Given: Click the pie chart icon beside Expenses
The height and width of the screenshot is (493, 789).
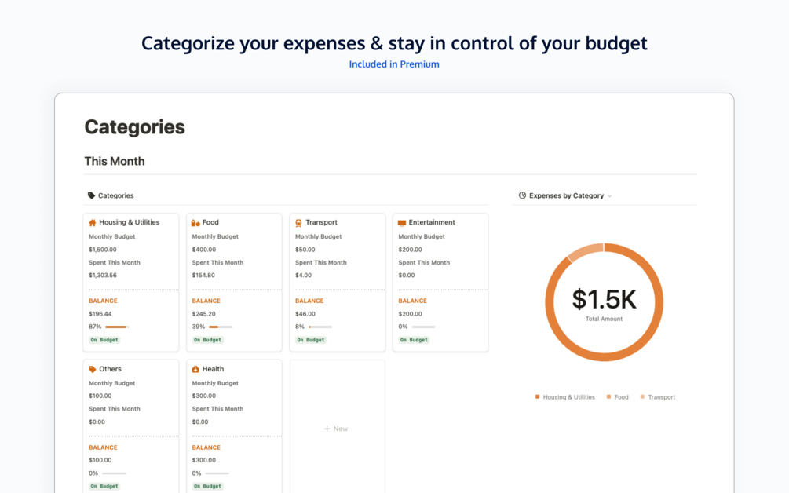Looking at the screenshot, I should tap(523, 195).
